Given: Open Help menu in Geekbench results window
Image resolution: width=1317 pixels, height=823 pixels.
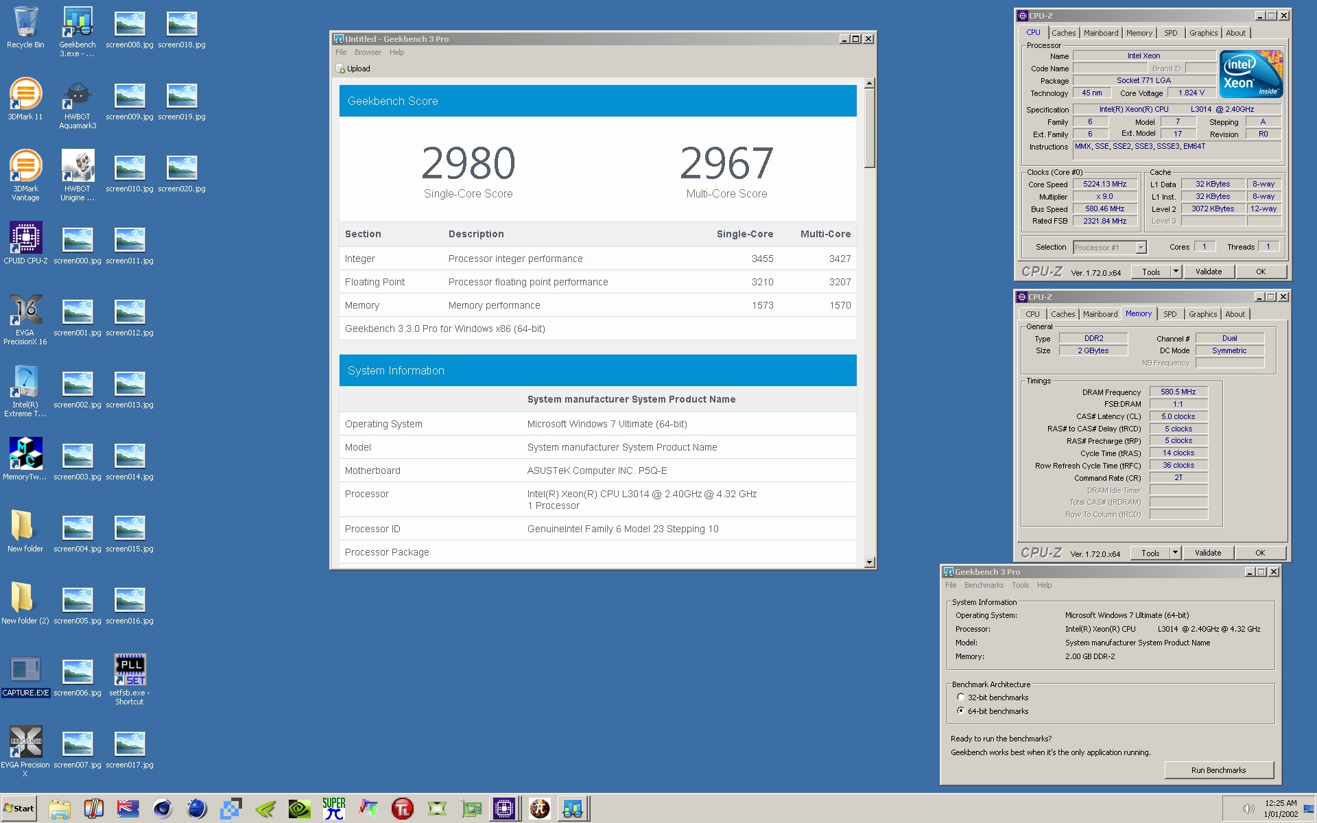Looking at the screenshot, I should [x=397, y=52].
